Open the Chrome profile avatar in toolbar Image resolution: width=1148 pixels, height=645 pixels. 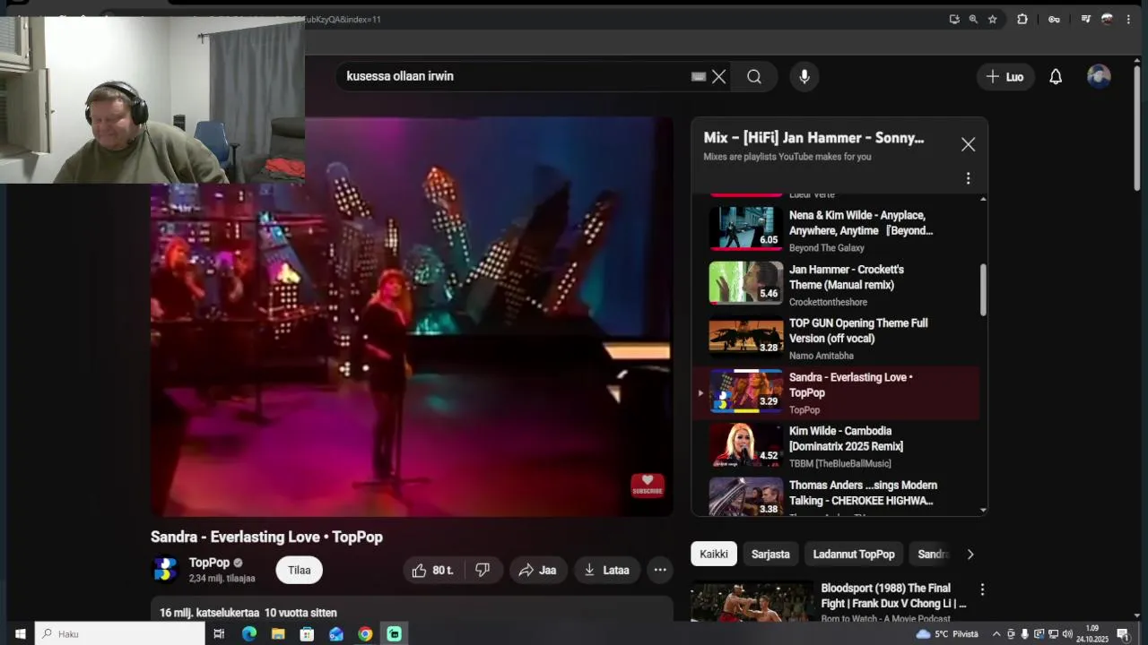pyautogui.click(x=1108, y=19)
